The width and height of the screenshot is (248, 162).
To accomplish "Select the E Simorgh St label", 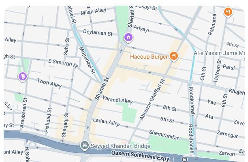I will coord(63,63).
